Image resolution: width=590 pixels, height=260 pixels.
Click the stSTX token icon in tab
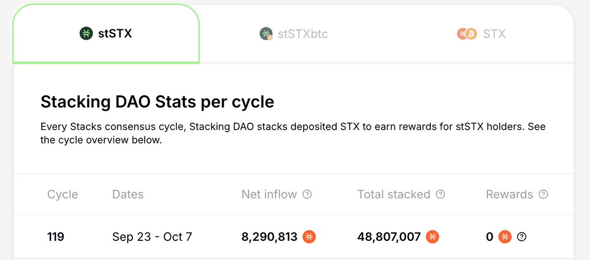point(86,34)
